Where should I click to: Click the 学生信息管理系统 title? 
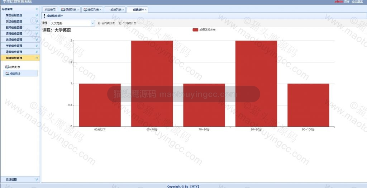point(17,2)
